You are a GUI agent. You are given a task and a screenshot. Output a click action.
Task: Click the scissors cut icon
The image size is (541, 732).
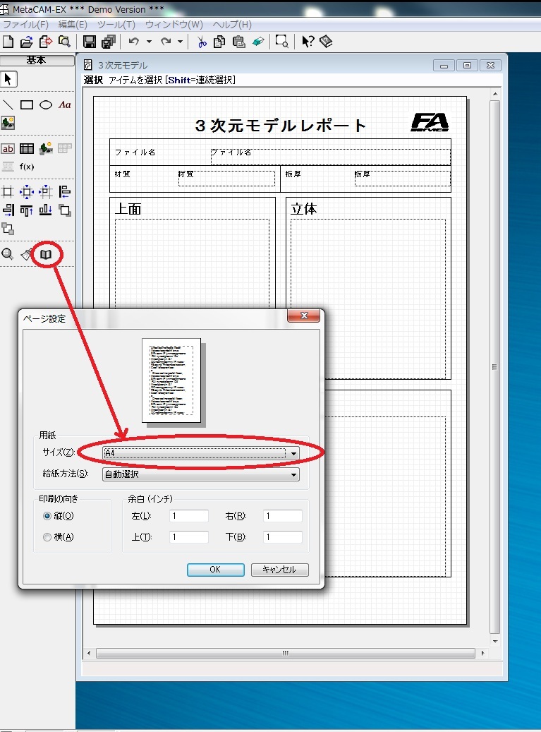[x=202, y=42]
